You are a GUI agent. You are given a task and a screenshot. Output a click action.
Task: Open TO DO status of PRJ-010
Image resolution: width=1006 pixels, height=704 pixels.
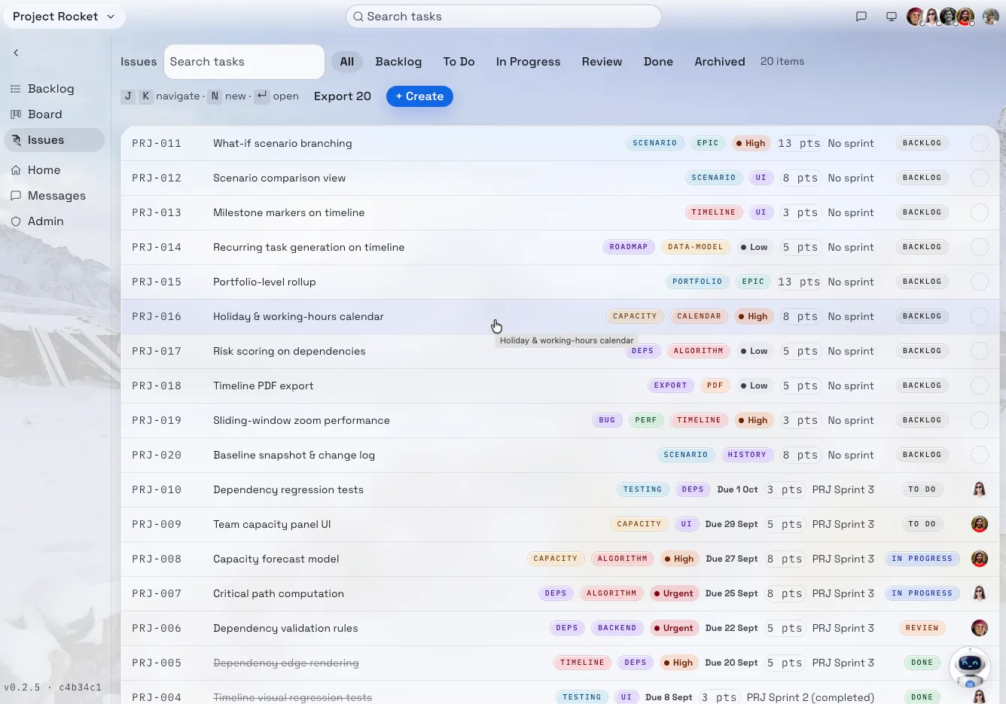(922, 489)
